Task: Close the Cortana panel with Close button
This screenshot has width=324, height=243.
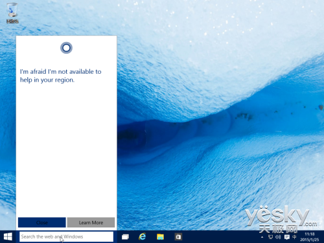Action: (x=42, y=222)
